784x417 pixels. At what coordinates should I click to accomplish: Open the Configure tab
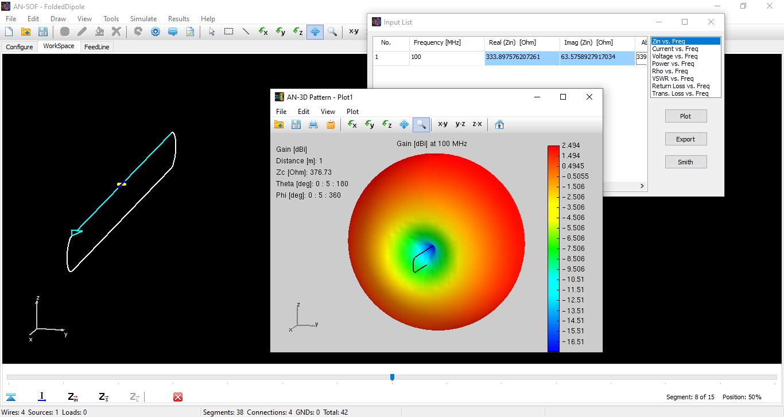pos(20,47)
